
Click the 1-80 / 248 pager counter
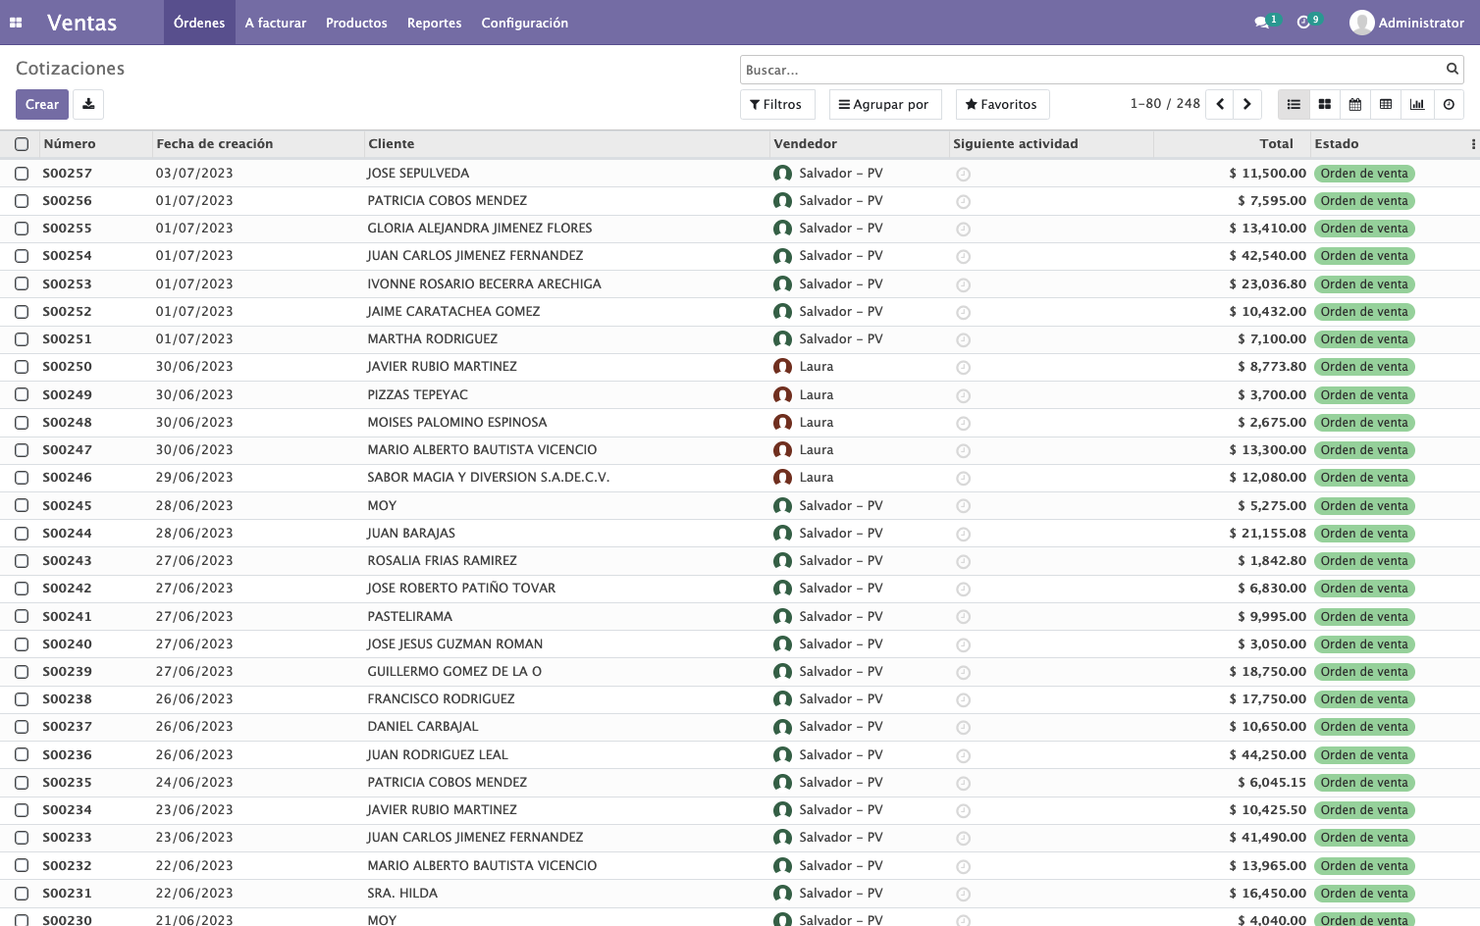1165,104
